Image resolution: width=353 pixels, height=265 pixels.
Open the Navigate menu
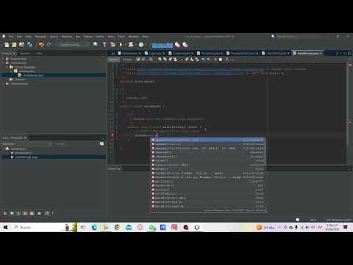[40, 37]
